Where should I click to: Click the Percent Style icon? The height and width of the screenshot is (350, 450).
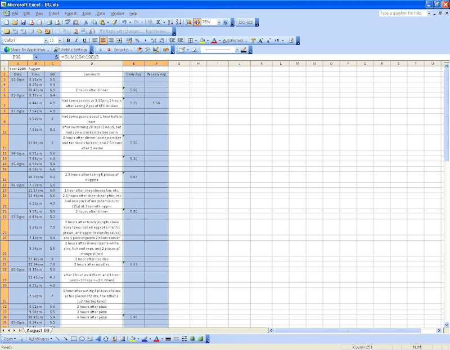(137, 41)
